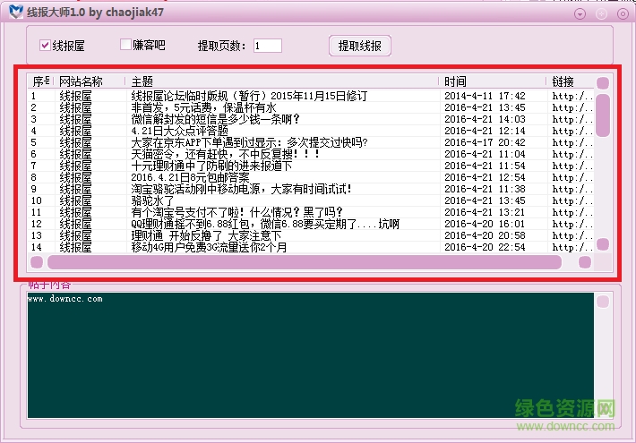Screen dimensions: 636x443
Task: Click http link cell in row 7
Action: click(x=572, y=166)
